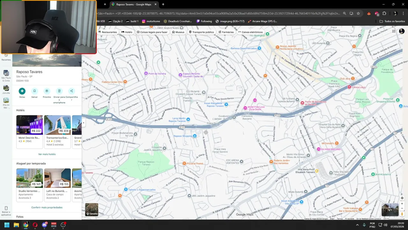Screen dimensions: 408x230
Task: Open the Google apps grid
Action: tap(394, 31)
